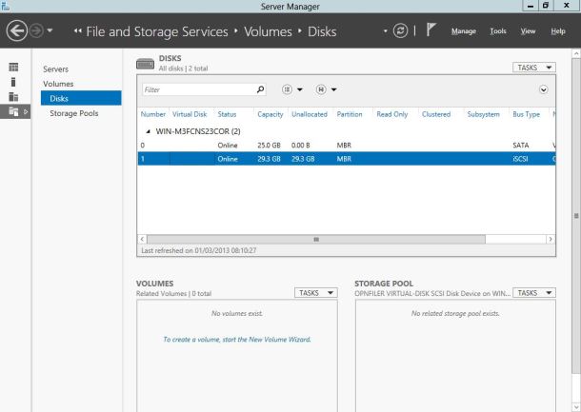Viewport: 581px width, 412px height.
Task: Sort by Unallocated column header
Action: click(310, 114)
